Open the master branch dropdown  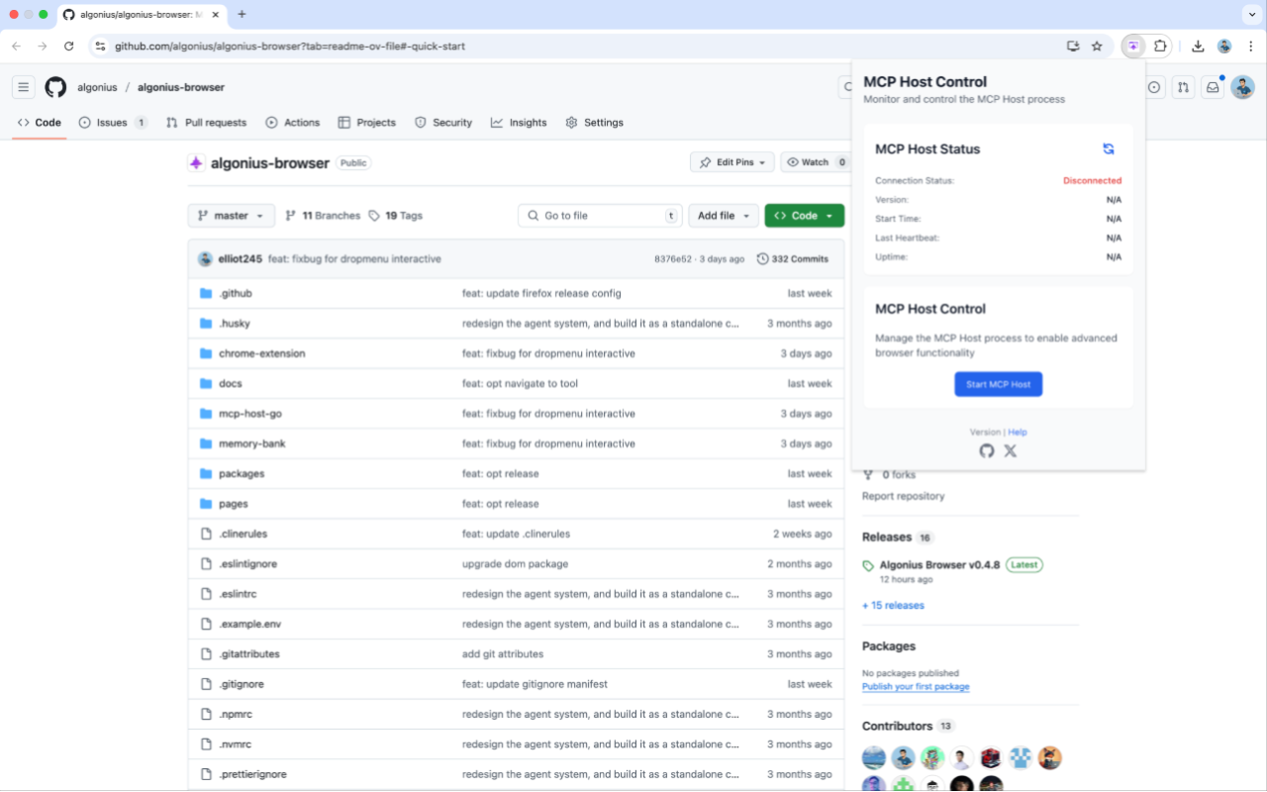click(x=232, y=216)
